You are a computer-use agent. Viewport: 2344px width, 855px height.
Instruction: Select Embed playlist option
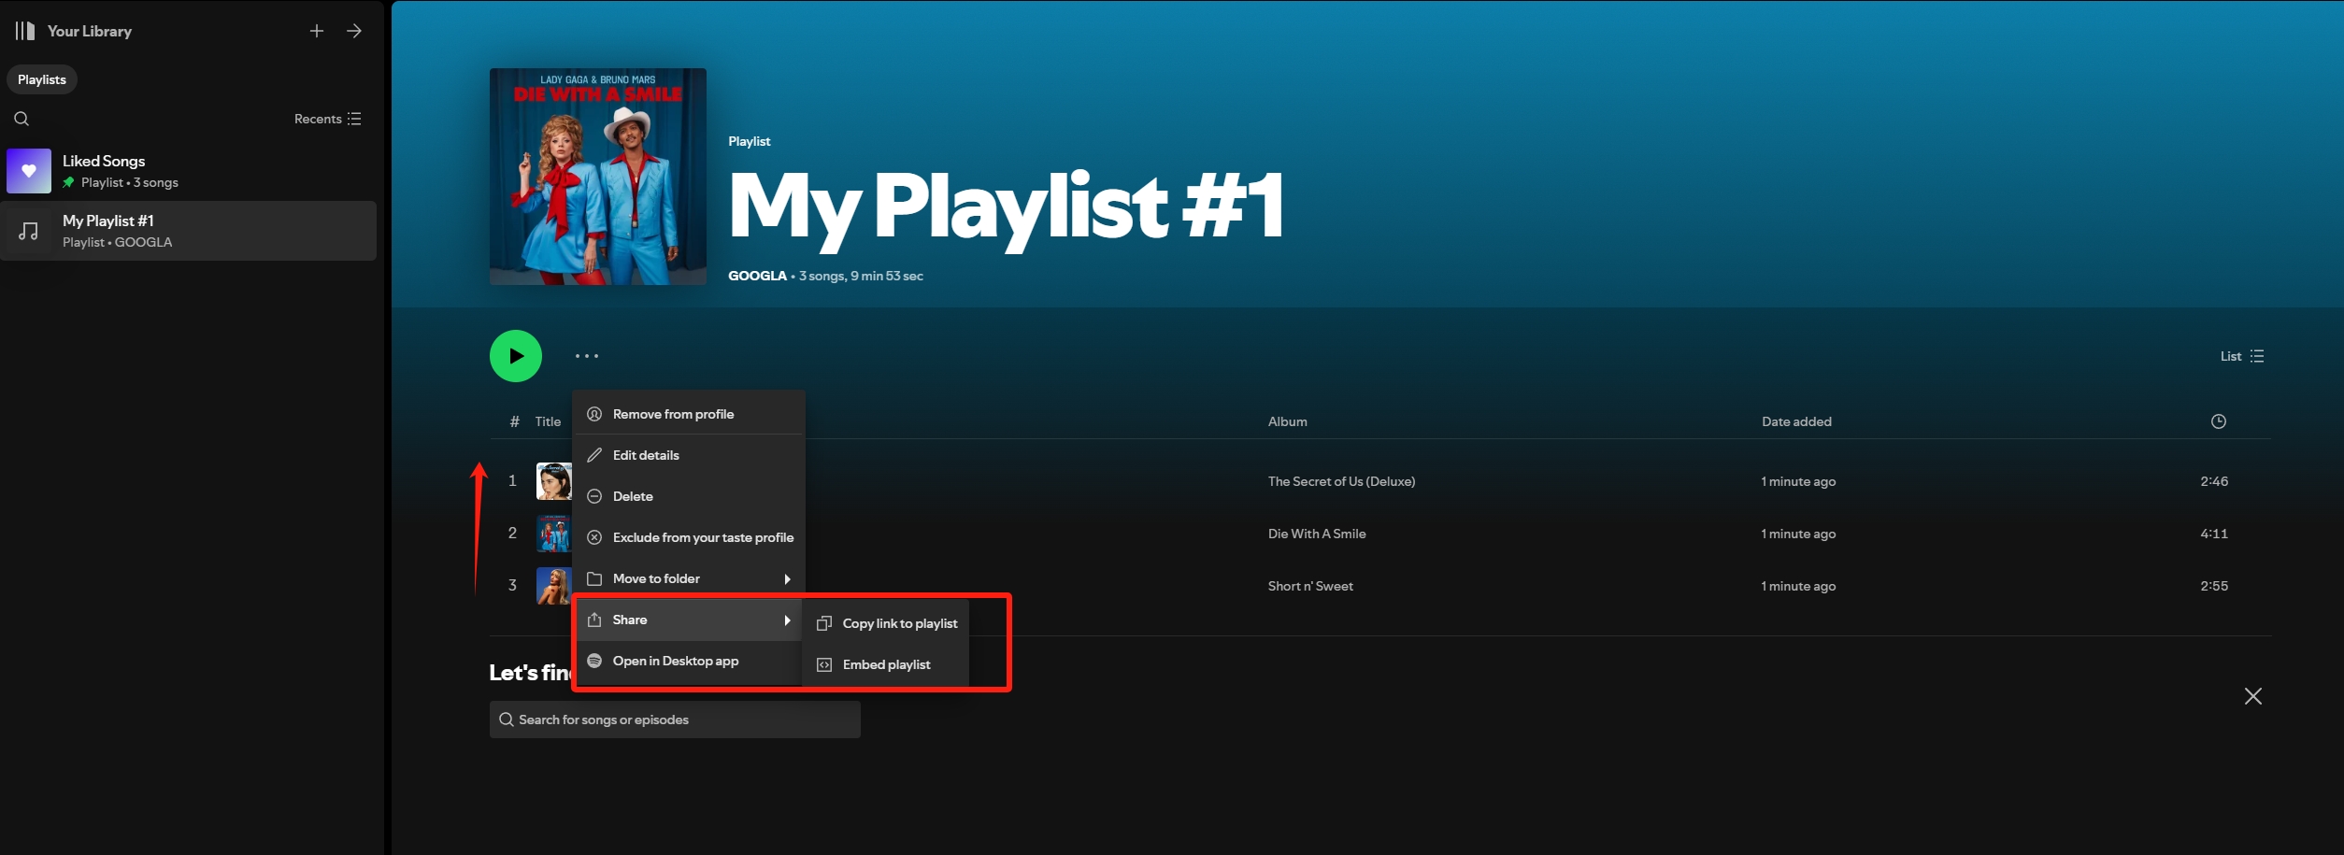886,664
